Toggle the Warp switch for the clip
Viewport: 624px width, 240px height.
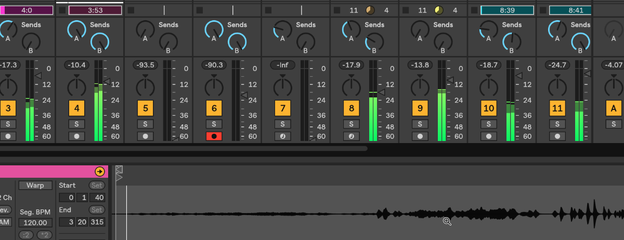coord(35,185)
